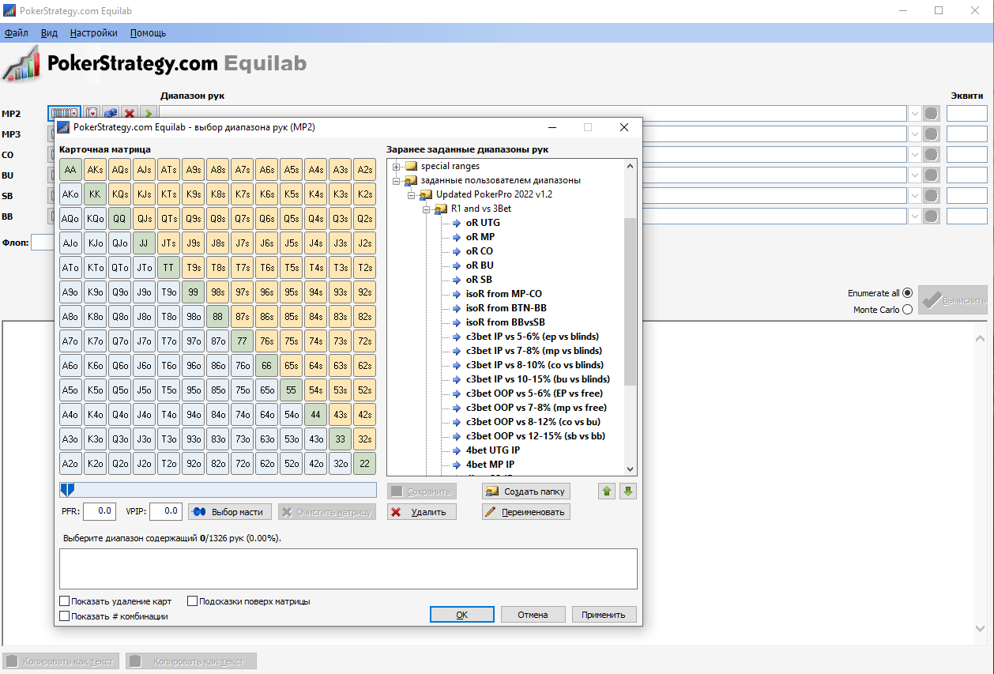Click the range percentage slider track
994x674 pixels.
218,490
